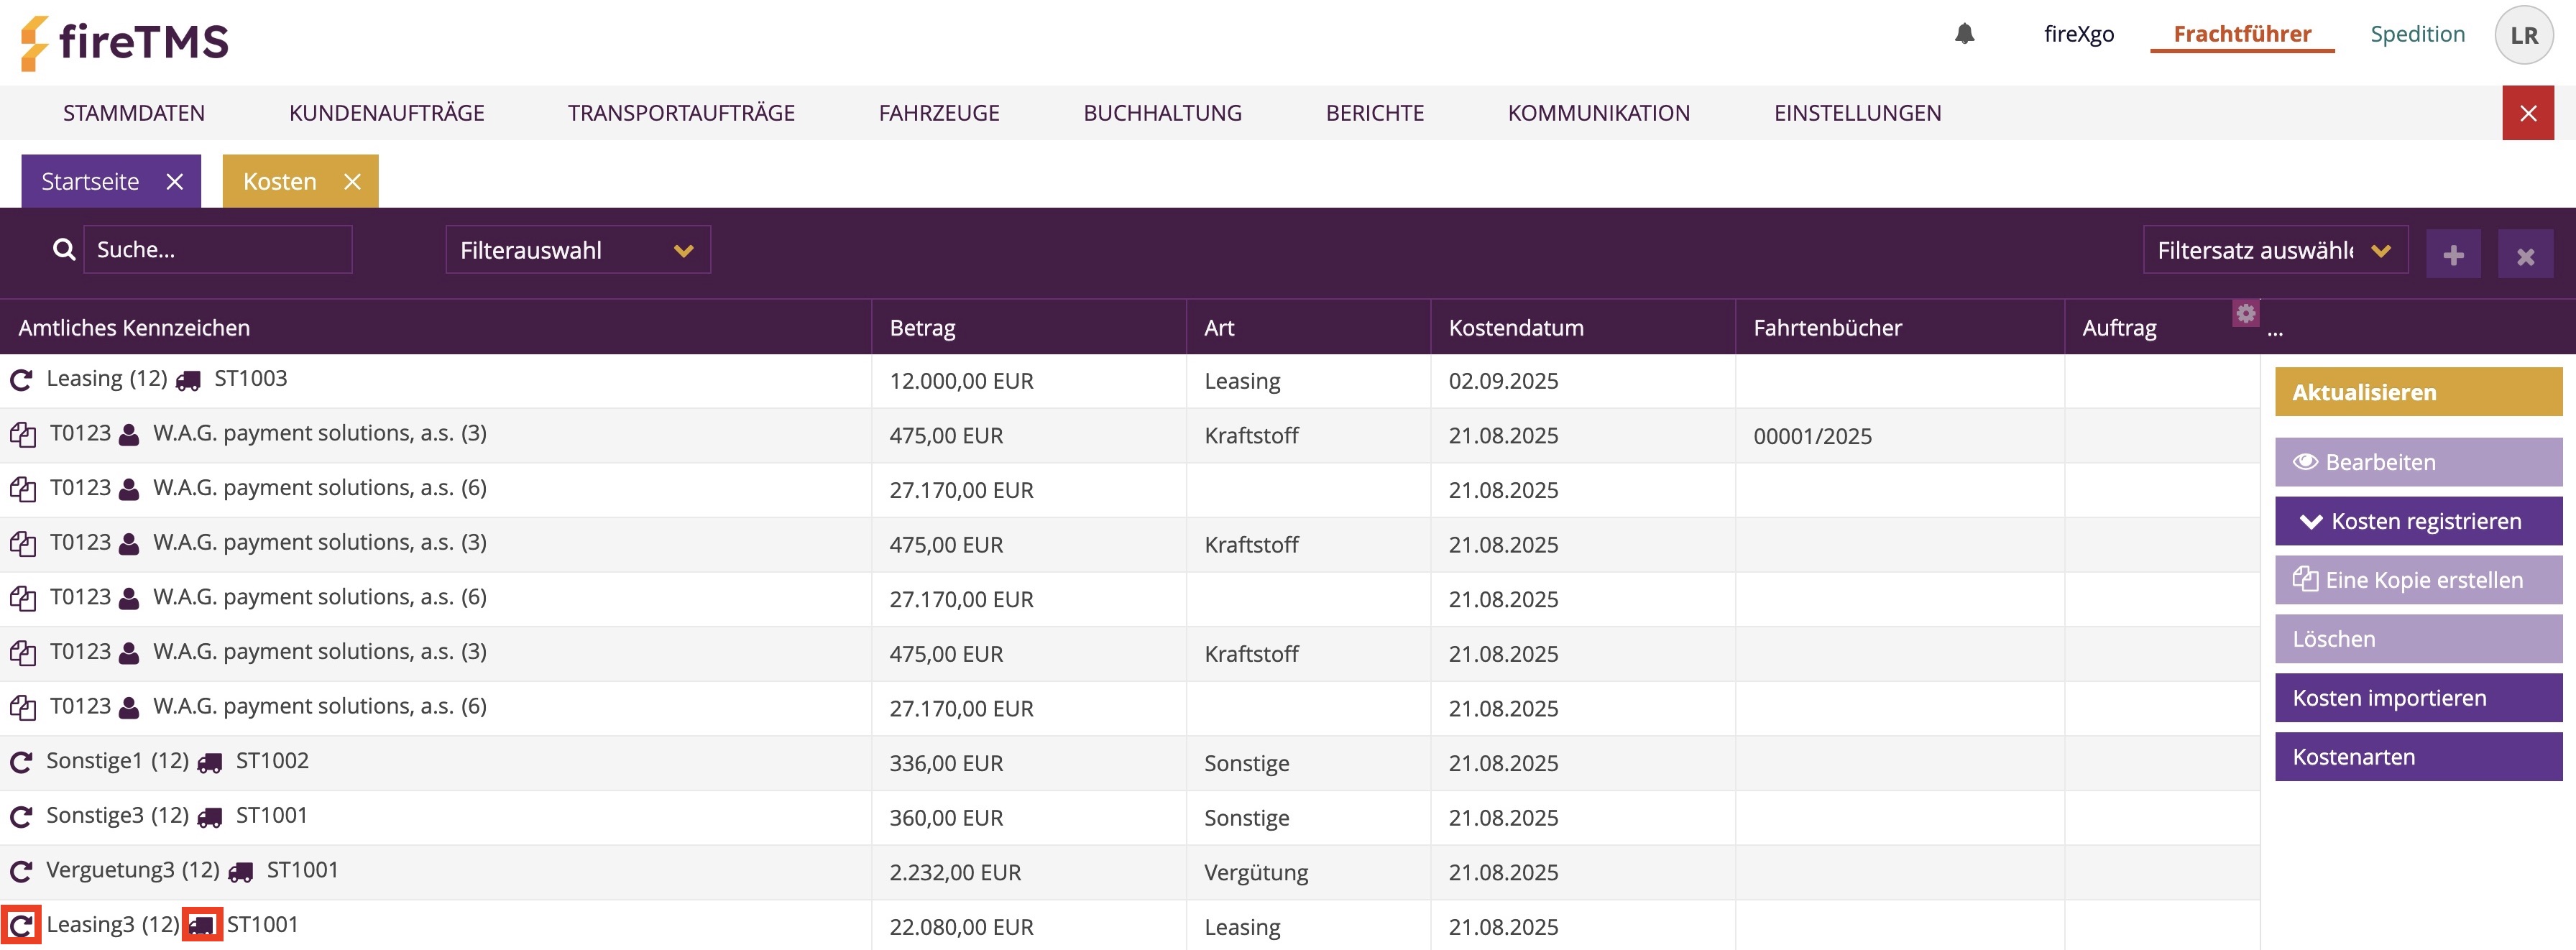
Task: Click the gray X to clear the filter set
Action: coord(2525,256)
